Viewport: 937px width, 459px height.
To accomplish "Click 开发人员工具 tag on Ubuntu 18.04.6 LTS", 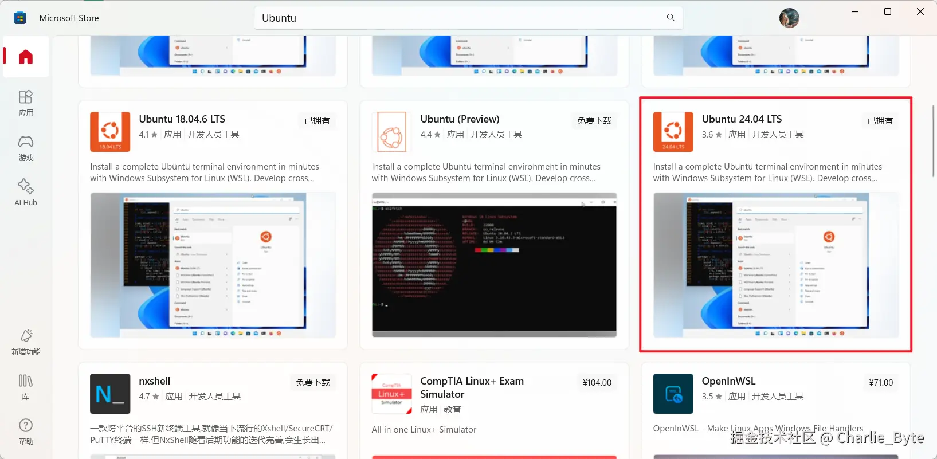I will click(x=213, y=135).
